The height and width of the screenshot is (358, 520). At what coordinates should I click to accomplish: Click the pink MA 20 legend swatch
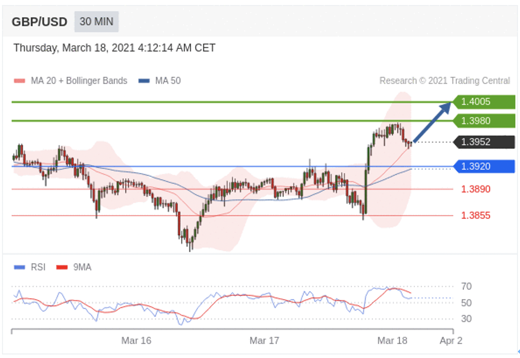(20, 81)
